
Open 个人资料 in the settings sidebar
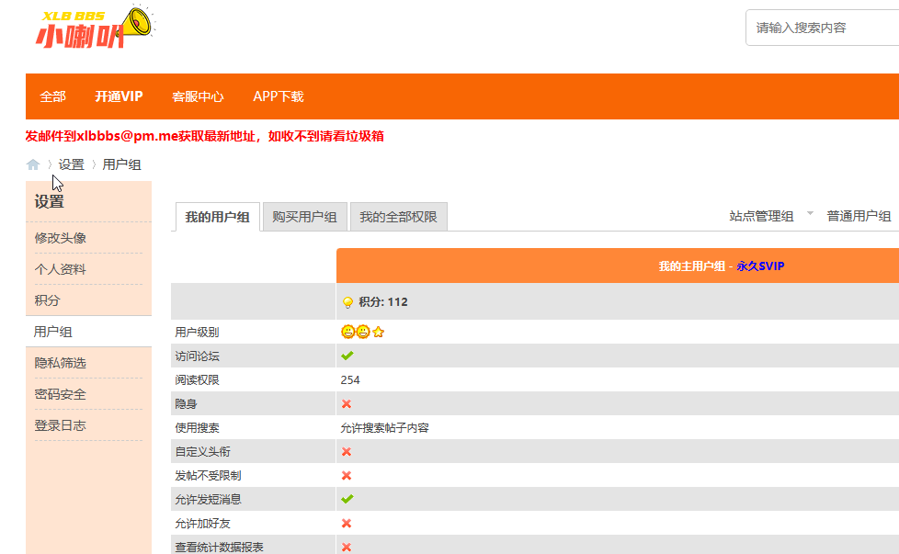[60, 269]
